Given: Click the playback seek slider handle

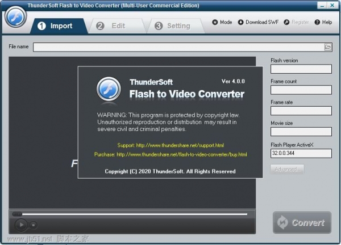Looking at the screenshot, I should pyautogui.click(x=17, y=214).
